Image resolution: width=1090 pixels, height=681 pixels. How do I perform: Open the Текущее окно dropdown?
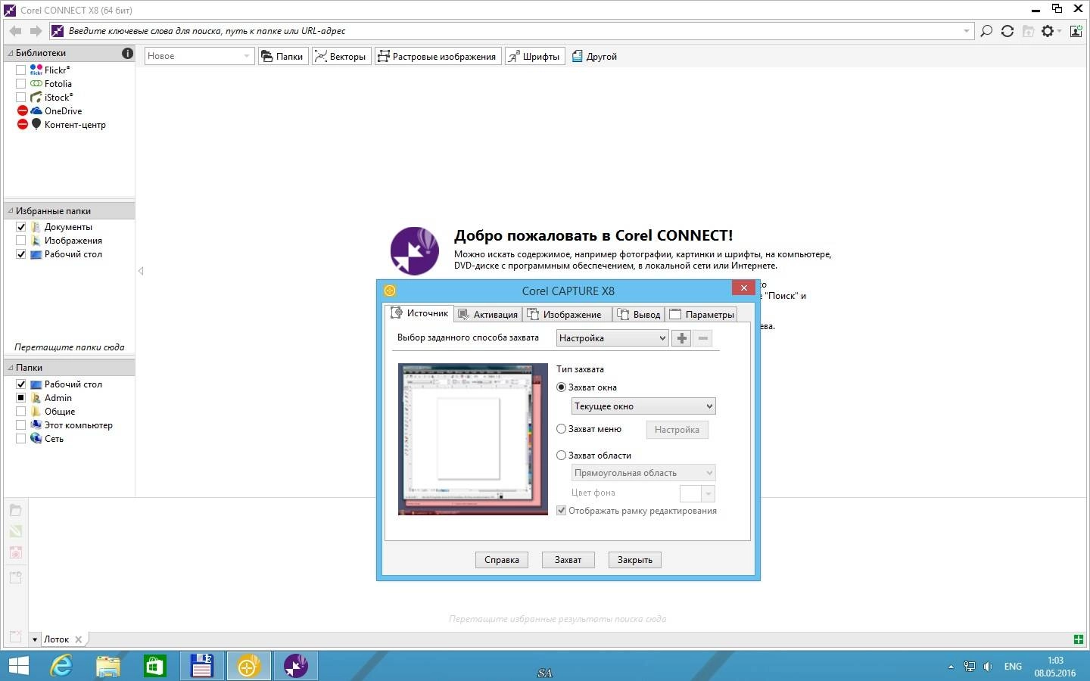(x=643, y=406)
